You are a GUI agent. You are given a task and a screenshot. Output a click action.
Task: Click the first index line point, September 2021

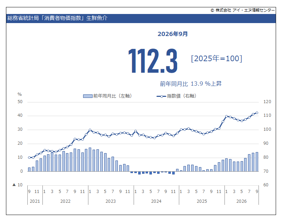[x=29, y=157]
